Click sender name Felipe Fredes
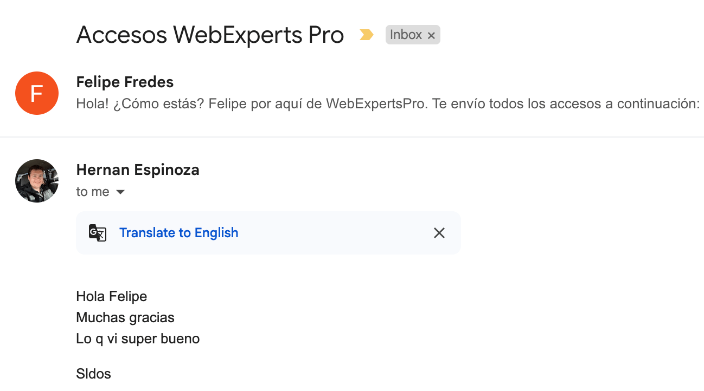The image size is (704, 391). [125, 82]
